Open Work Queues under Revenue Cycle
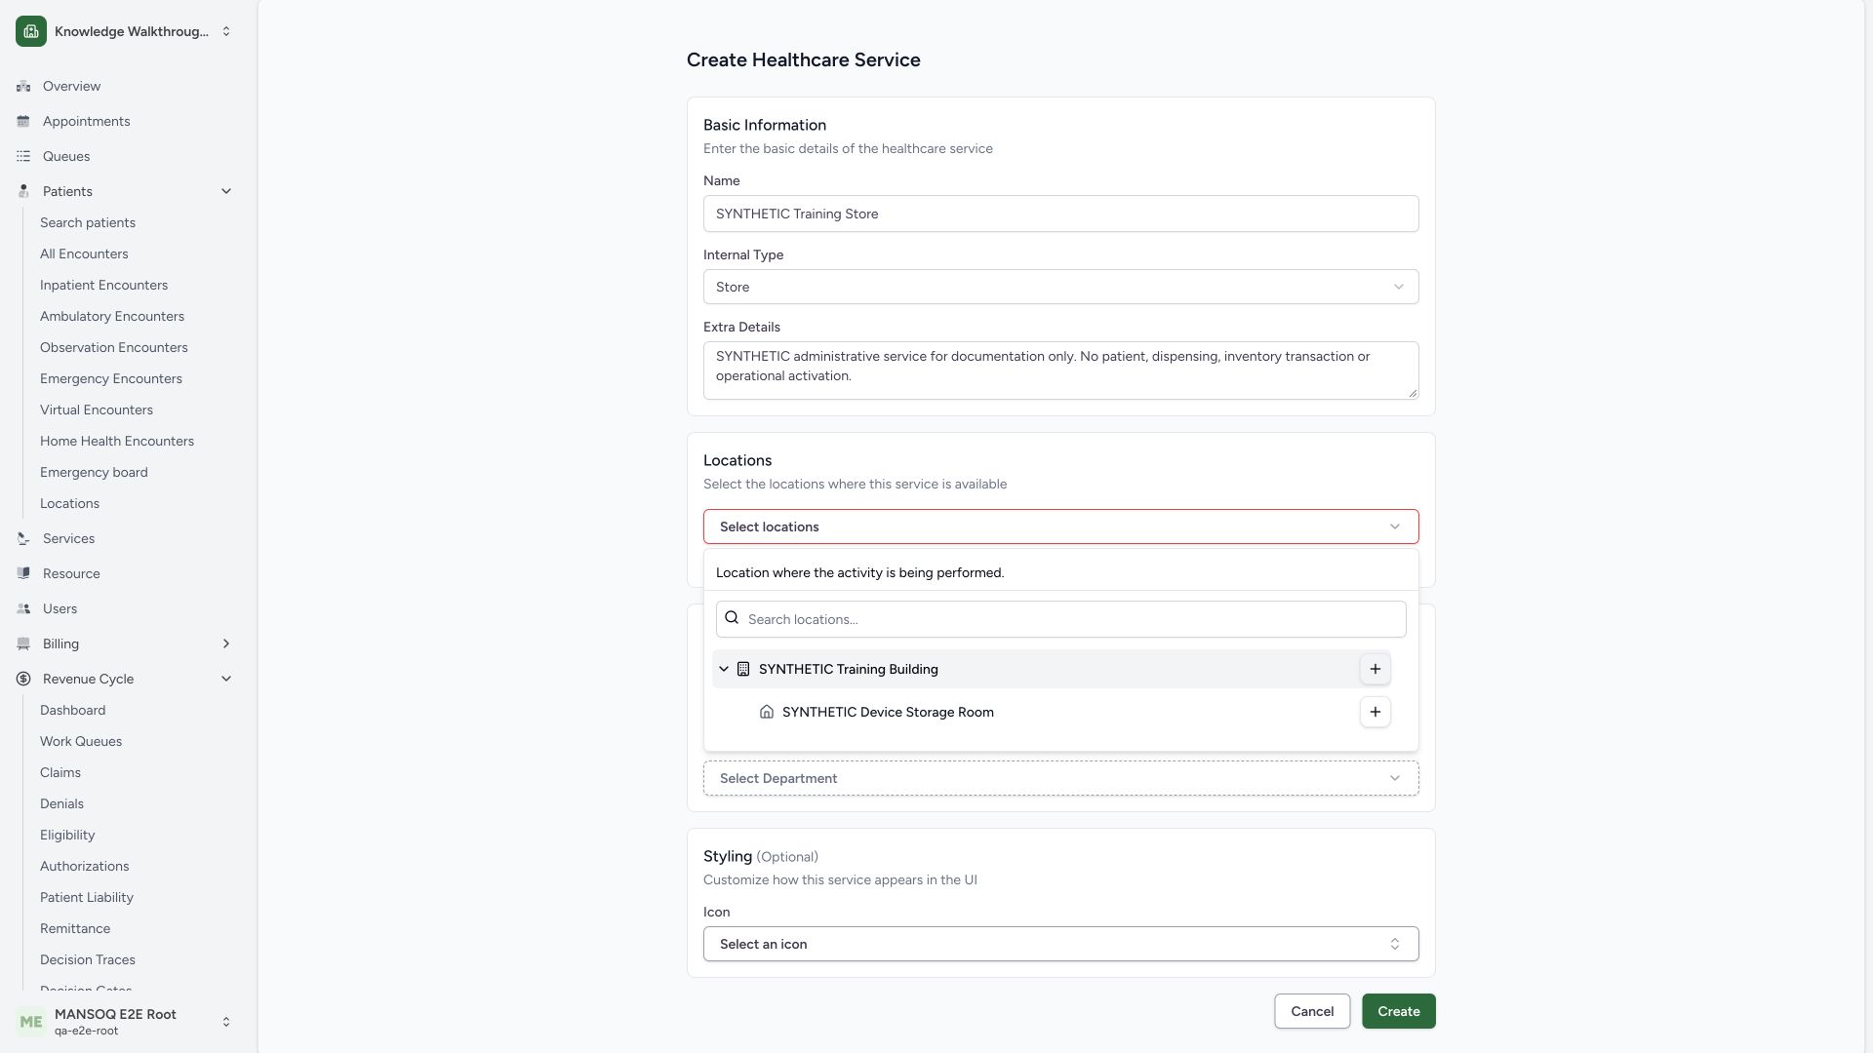This screenshot has width=1873, height=1053. [81, 741]
